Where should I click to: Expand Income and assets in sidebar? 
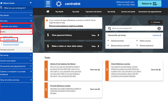[x=16, y=61]
